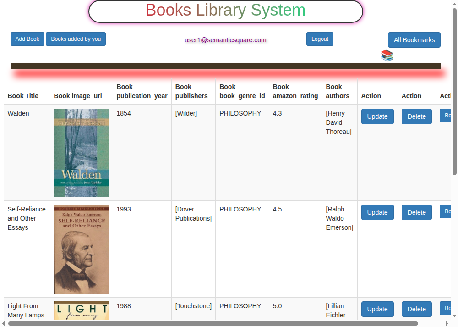458x327 pixels.
Task: Update the Self-Reliance and Other Essays entry
Action: pos(377,212)
